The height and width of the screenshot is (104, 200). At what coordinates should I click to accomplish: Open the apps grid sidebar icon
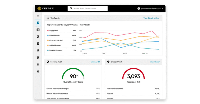pos(38,64)
